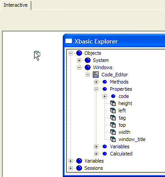Click the cube icon beside window_title

[113, 139]
